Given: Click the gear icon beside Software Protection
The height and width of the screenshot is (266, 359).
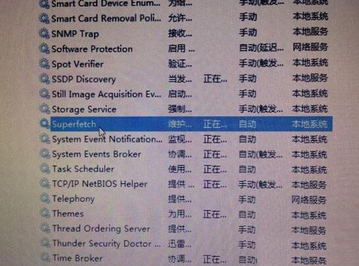Looking at the screenshot, I should (x=44, y=48).
